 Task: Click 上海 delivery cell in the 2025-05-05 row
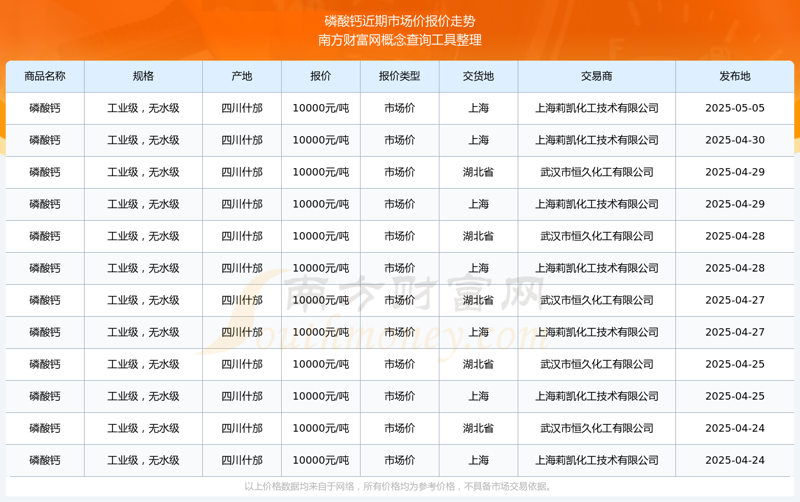478,108
